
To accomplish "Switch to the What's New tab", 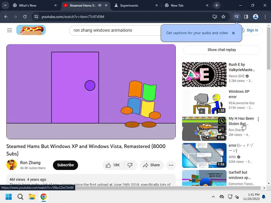I will (35, 5).
